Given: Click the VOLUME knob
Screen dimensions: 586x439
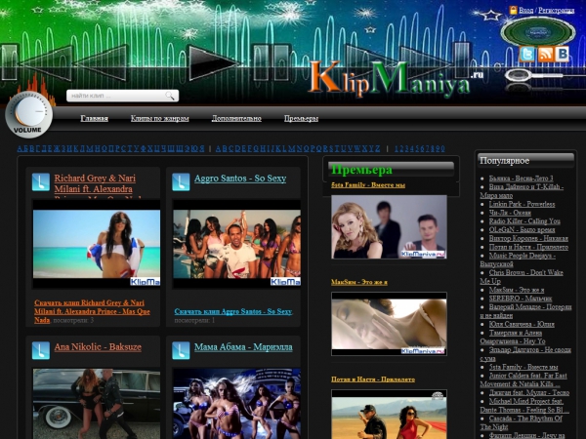Looking at the screenshot, I should tap(28, 114).
